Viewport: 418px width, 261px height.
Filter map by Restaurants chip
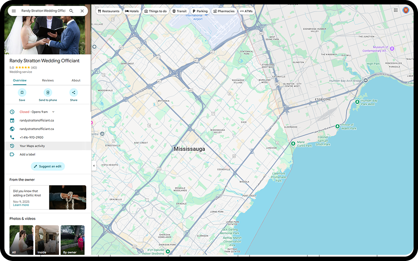tap(109, 11)
